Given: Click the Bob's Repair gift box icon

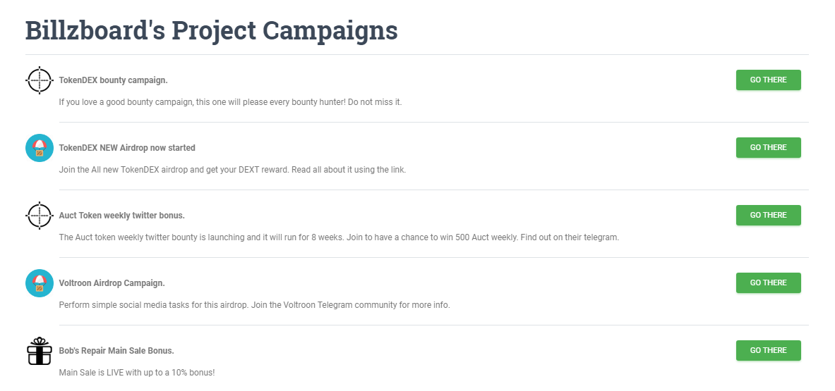Looking at the screenshot, I should pyautogui.click(x=40, y=351).
